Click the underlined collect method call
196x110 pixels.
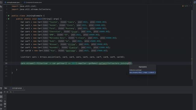(103, 63)
